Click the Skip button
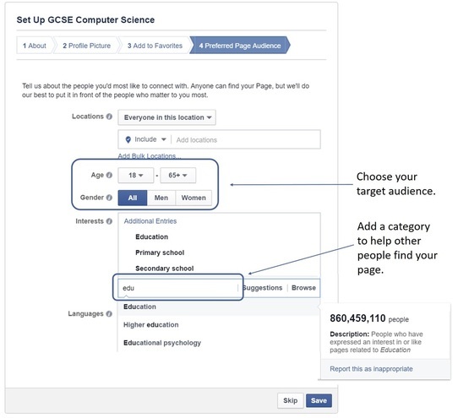Viewport: 458px width, 418px height. (x=291, y=400)
